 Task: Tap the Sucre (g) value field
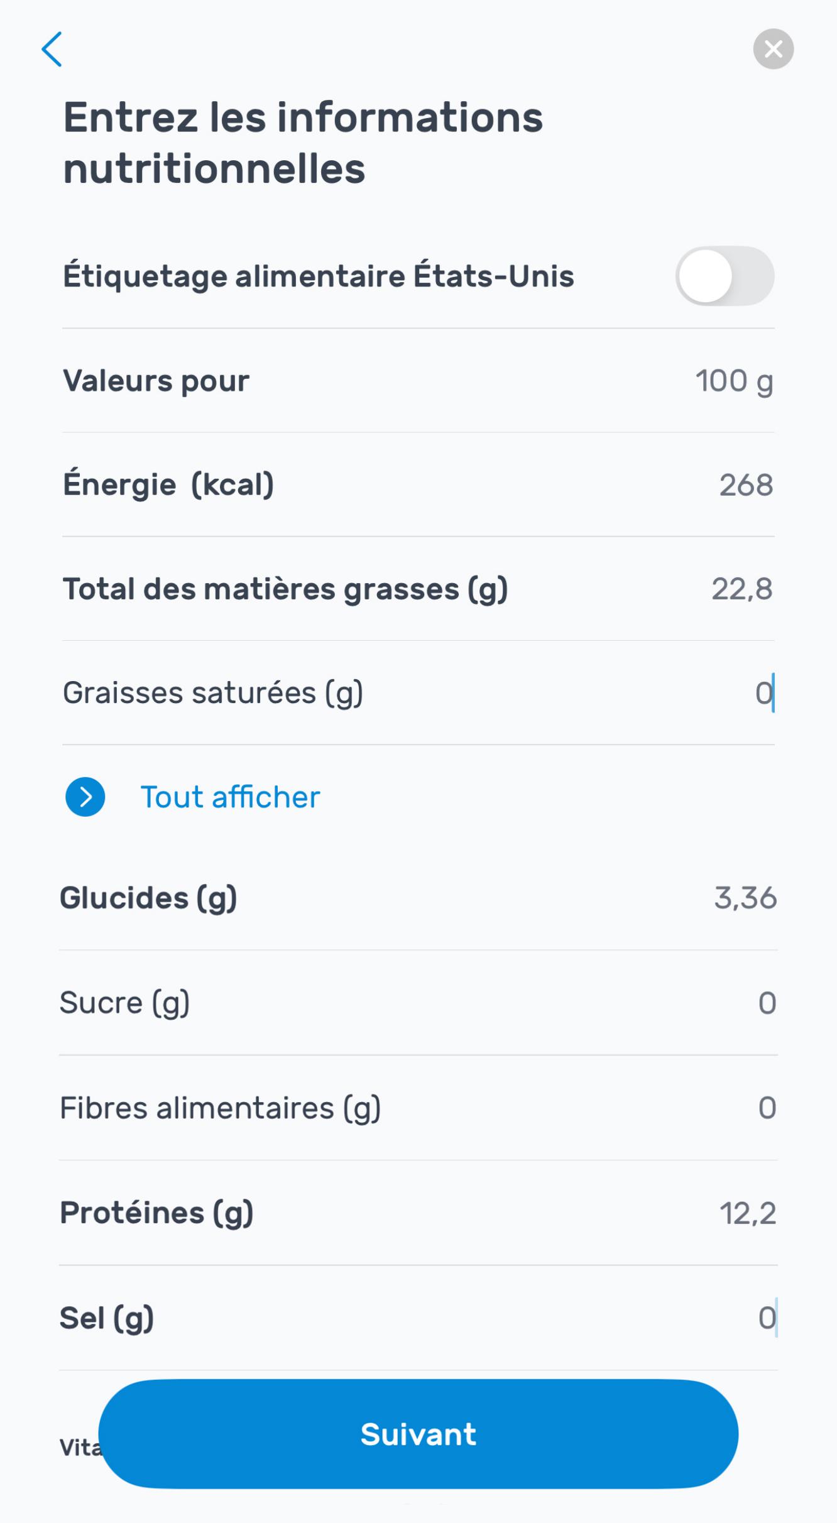[x=767, y=1003]
